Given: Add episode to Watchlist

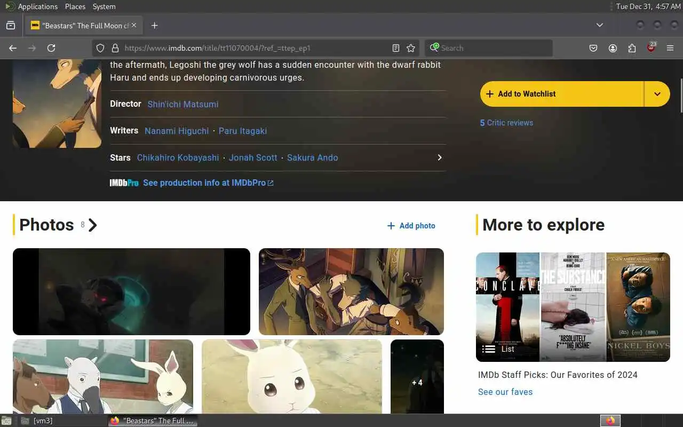Looking at the screenshot, I should pos(562,94).
